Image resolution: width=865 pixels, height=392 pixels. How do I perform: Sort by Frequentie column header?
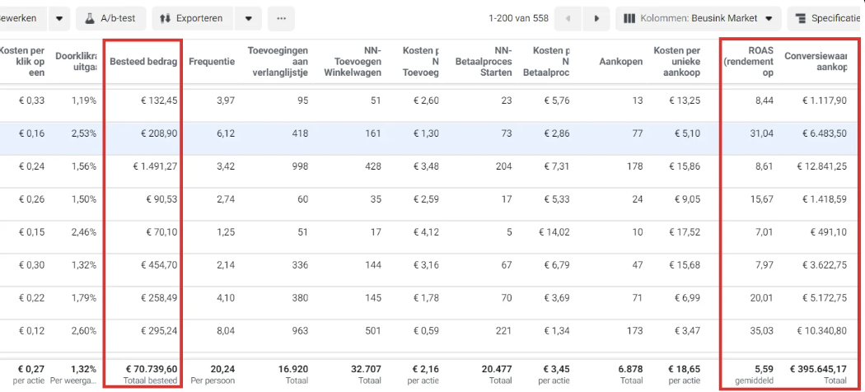(212, 62)
